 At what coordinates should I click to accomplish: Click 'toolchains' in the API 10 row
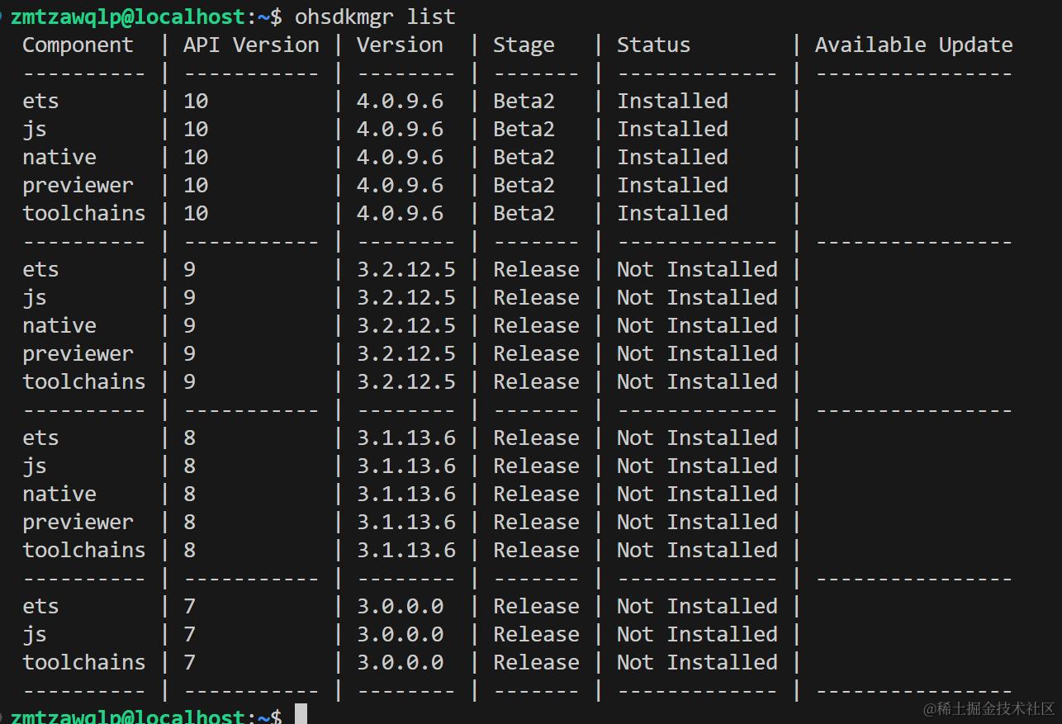pos(83,214)
